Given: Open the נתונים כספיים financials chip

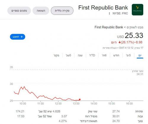Looking at the screenshot, I should tap(19, 11).
